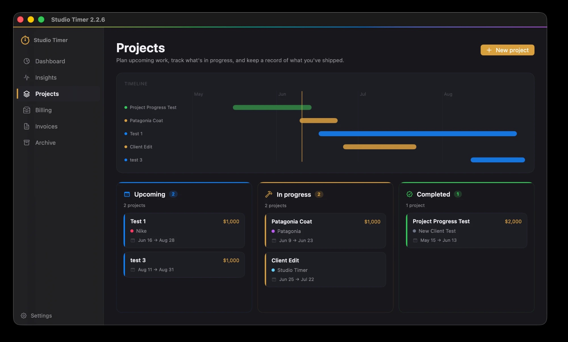The height and width of the screenshot is (342, 568).
Task: Click the Studio Timer client on Client Edit card
Action: (292, 270)
